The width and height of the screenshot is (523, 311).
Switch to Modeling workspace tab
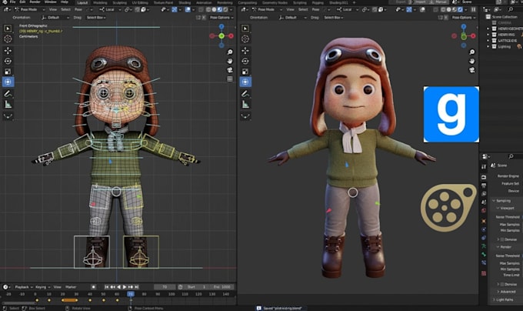click(100, 2)
